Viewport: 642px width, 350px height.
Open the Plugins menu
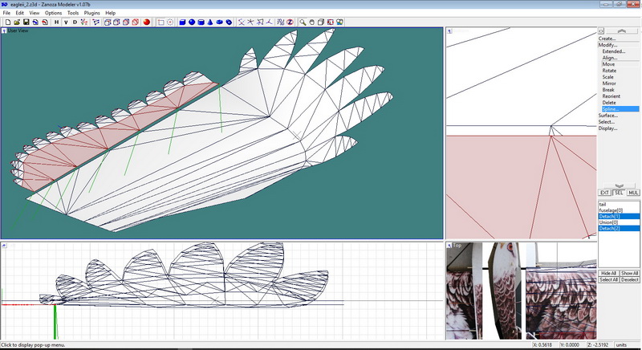(x=93, y=13)
